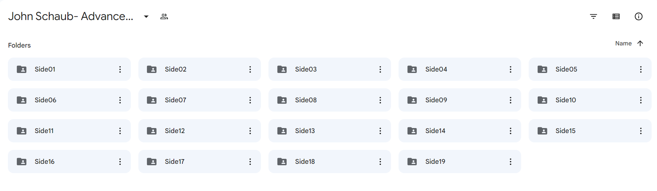
Task: Select the Side03 folder
Action: point(329,69)
